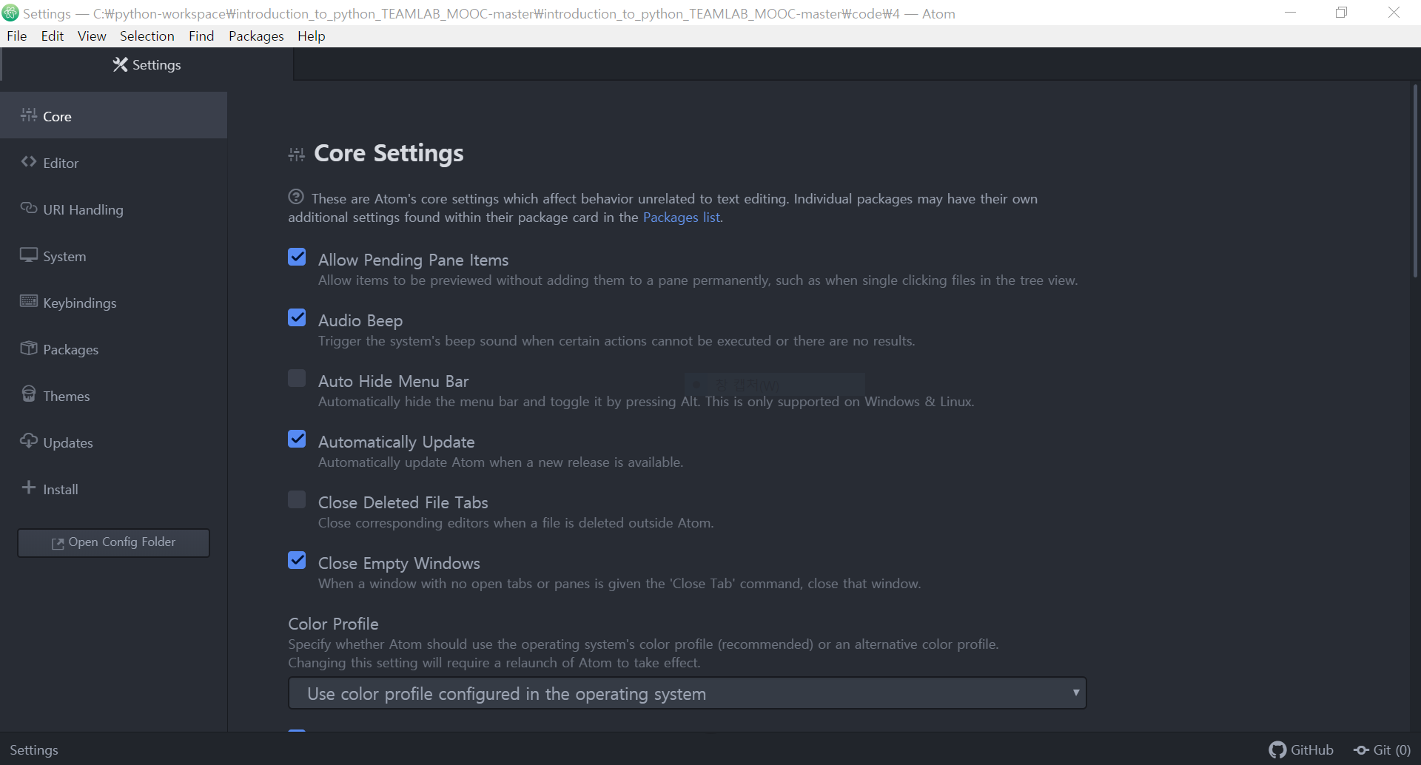Follow the Packages list link

click(x=681, y=217)
